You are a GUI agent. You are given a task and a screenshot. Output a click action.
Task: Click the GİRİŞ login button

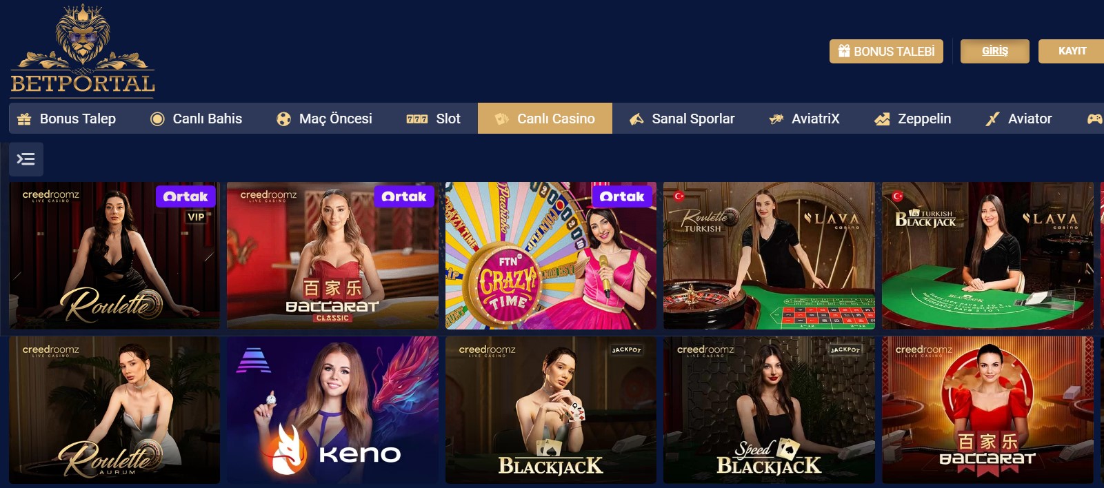click(995, 51)
